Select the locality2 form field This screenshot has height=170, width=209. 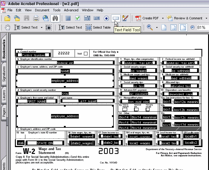(191, 143)
